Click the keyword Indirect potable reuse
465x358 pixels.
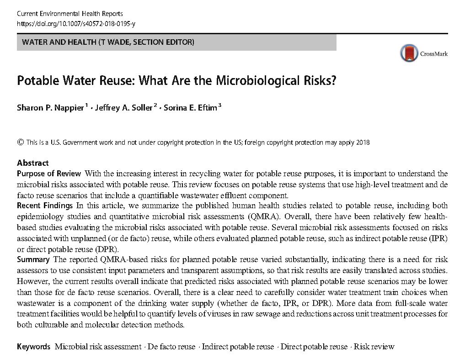pyautogui.click(x=238, y=347)
